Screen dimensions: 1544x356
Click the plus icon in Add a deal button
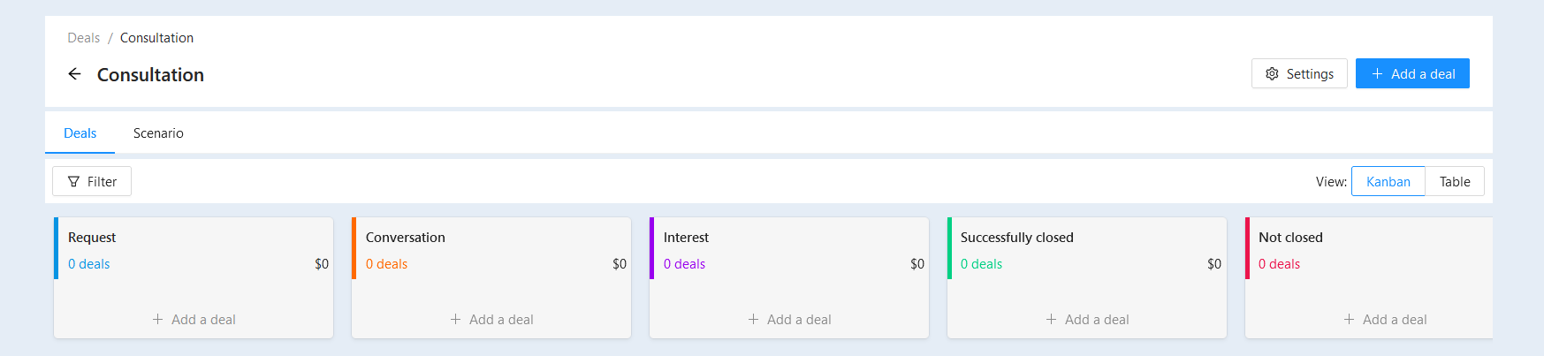[1377, 74]
